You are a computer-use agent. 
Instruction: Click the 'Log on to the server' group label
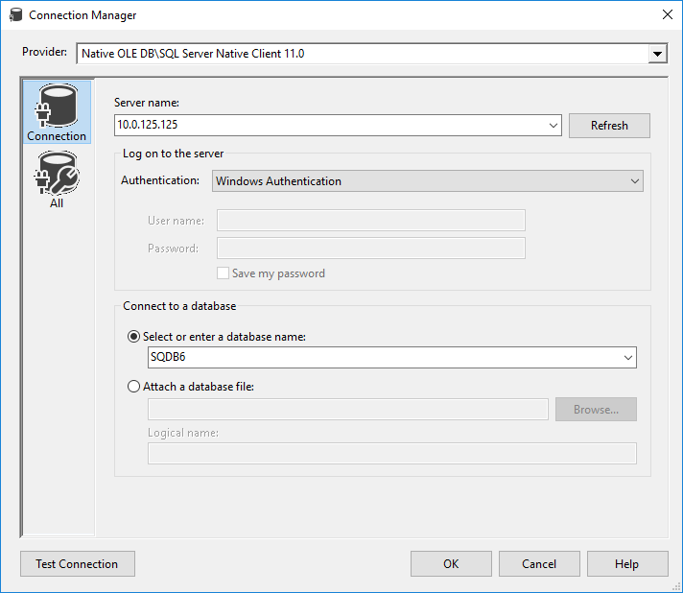coord(173,154)
